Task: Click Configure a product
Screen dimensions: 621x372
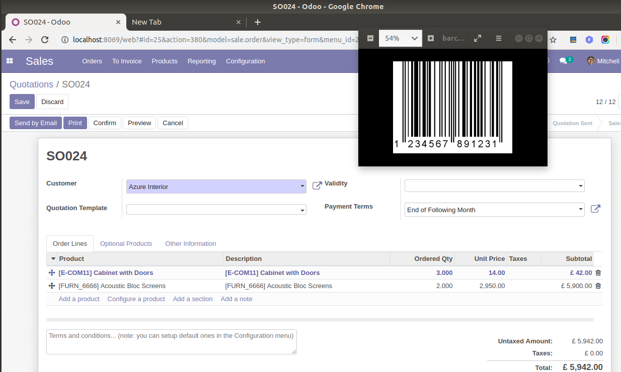Action: click(x=136, y=299)
